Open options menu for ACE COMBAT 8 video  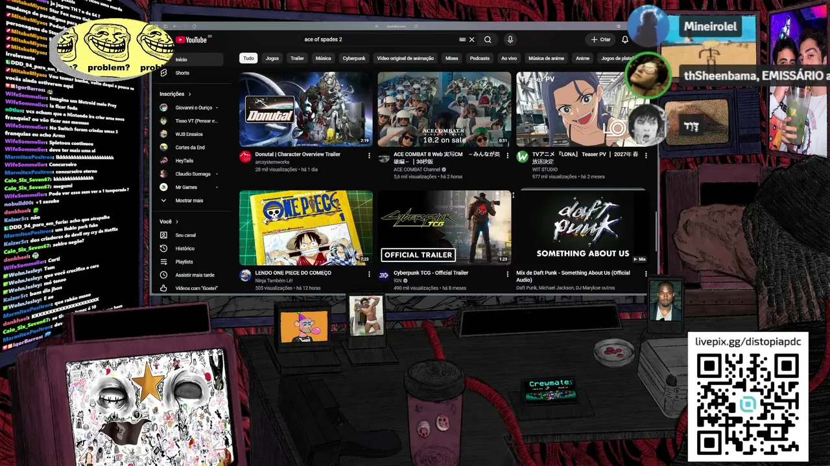[507, 155]
